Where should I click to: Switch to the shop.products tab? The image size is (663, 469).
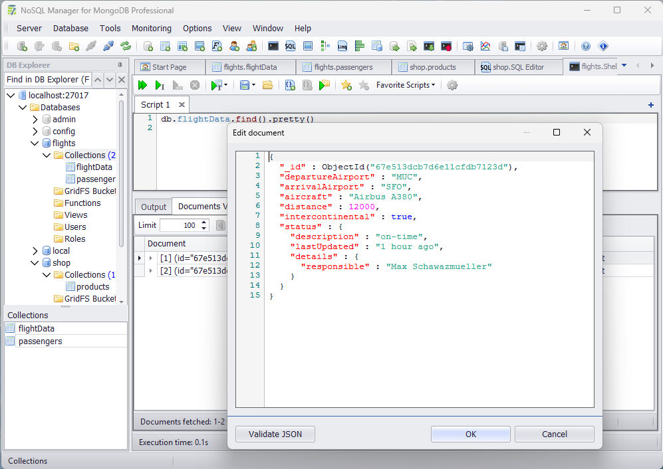tap(432, 67)
